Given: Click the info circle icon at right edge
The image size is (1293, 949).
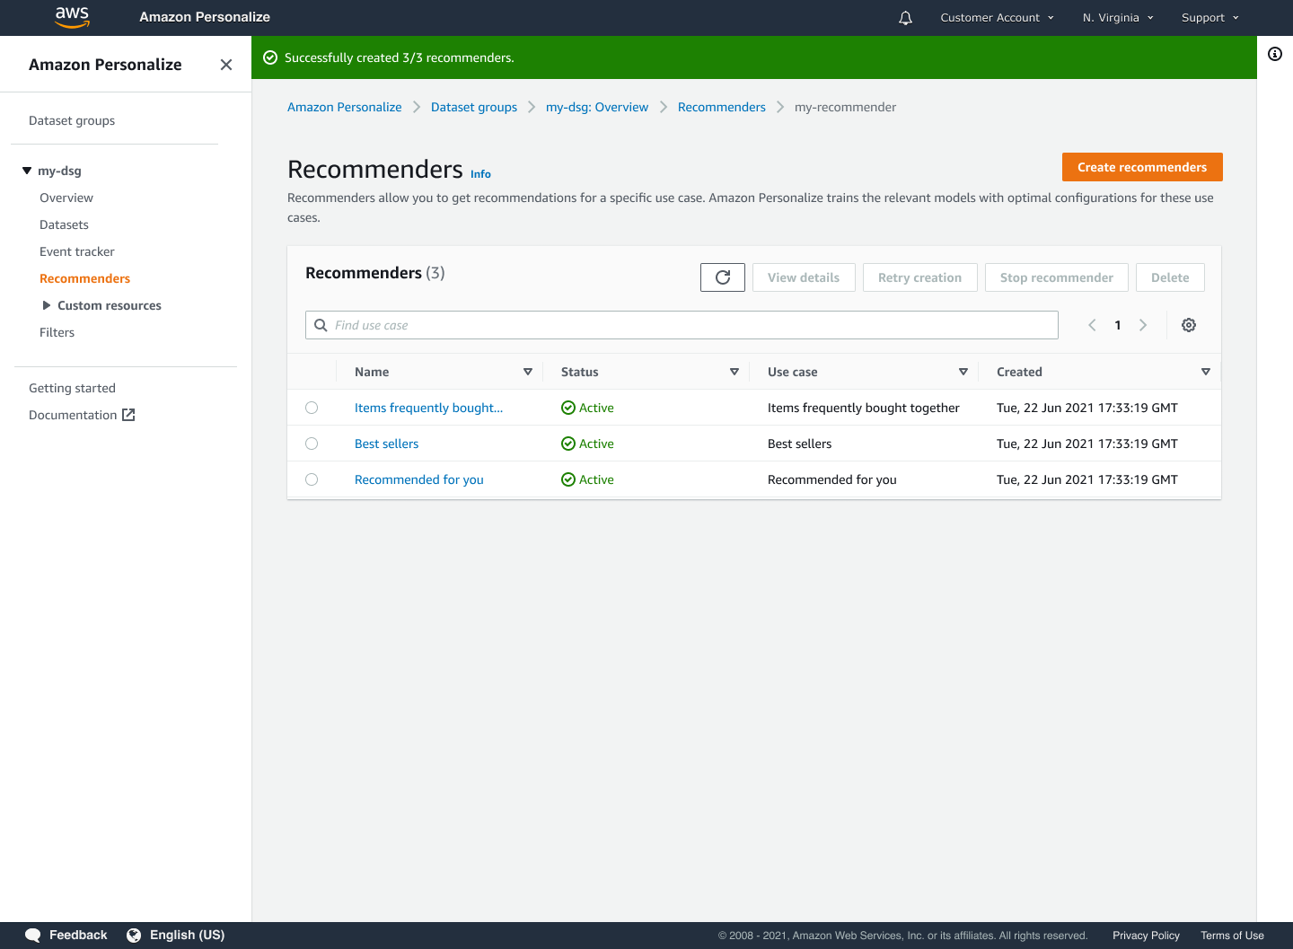Looking at the screenshot, I should click(1275, 54).
